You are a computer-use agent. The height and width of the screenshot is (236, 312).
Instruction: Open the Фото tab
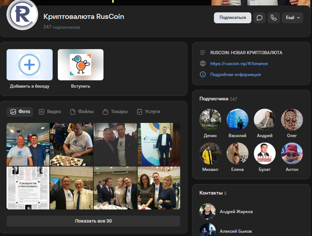click(20, 112)
